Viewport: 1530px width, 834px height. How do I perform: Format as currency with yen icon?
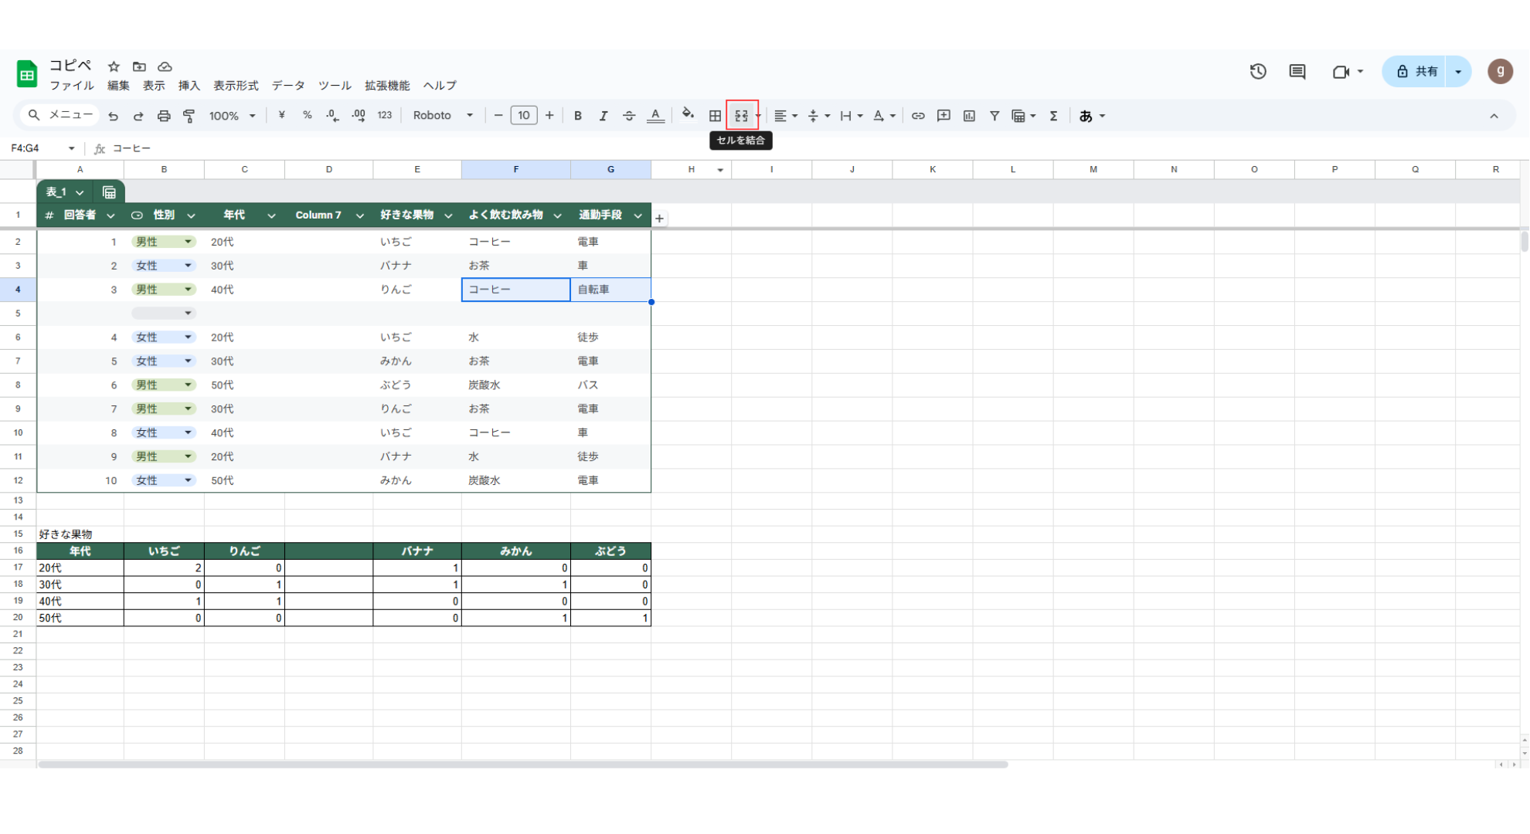281,116
